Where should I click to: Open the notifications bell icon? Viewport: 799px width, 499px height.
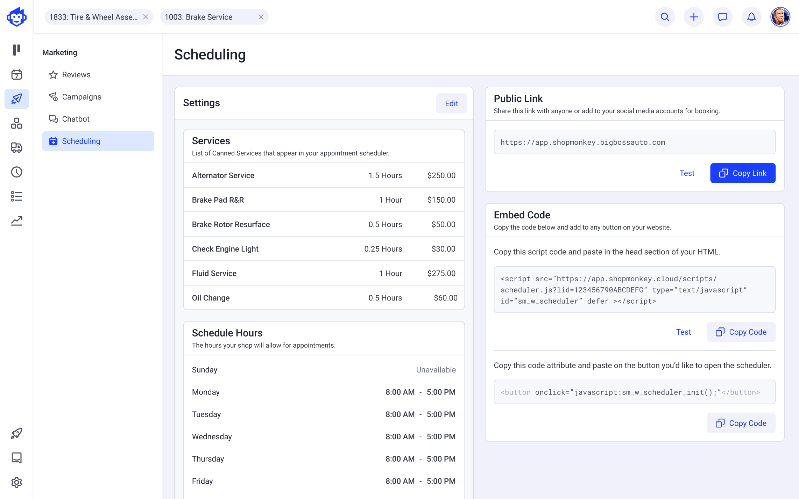tap(751, 17)
